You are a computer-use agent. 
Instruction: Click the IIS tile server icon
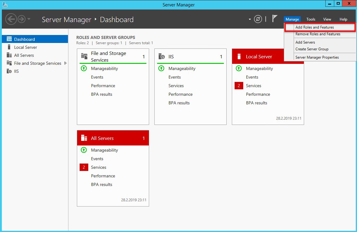(x=161, y=56)
